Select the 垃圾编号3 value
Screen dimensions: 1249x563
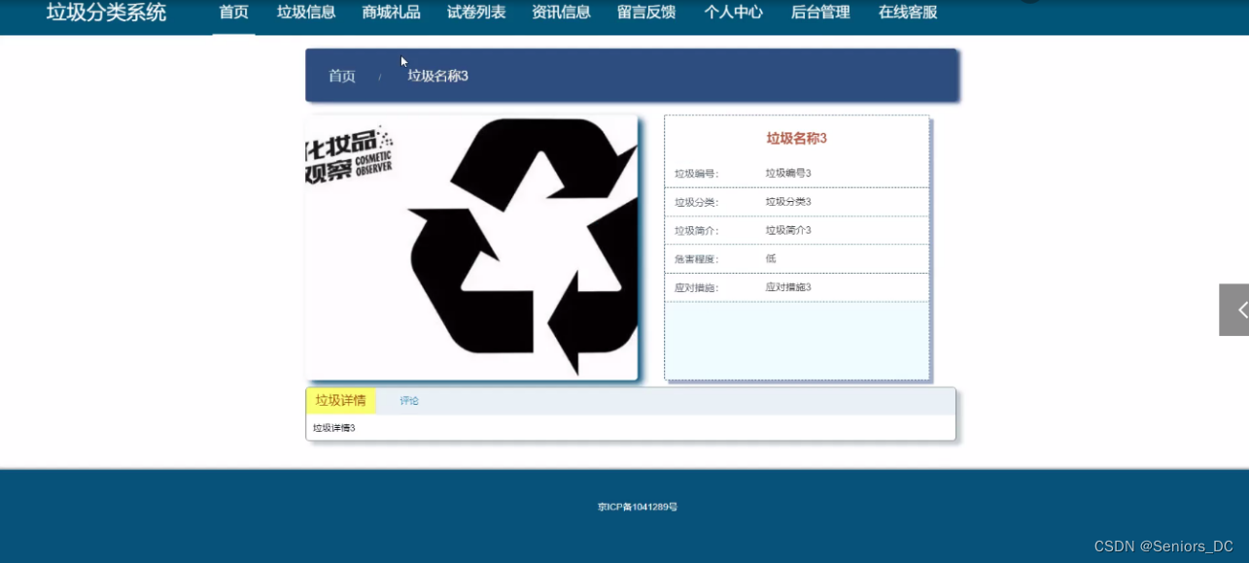(788, 173)
